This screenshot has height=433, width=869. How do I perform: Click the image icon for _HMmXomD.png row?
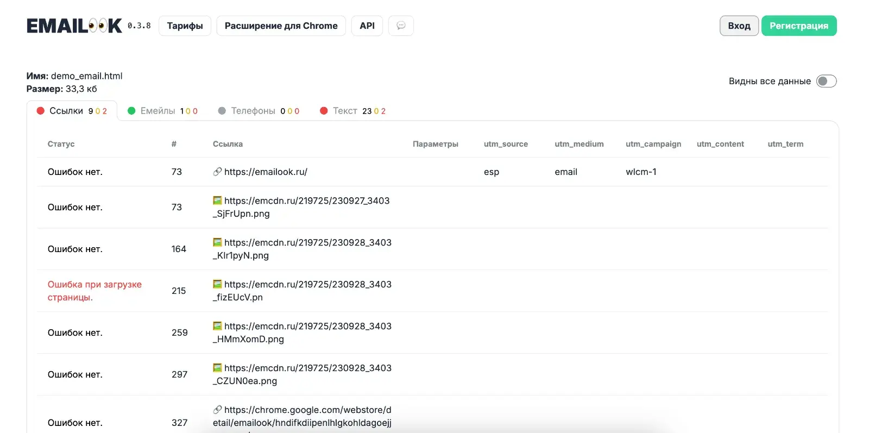click(217, 326)
